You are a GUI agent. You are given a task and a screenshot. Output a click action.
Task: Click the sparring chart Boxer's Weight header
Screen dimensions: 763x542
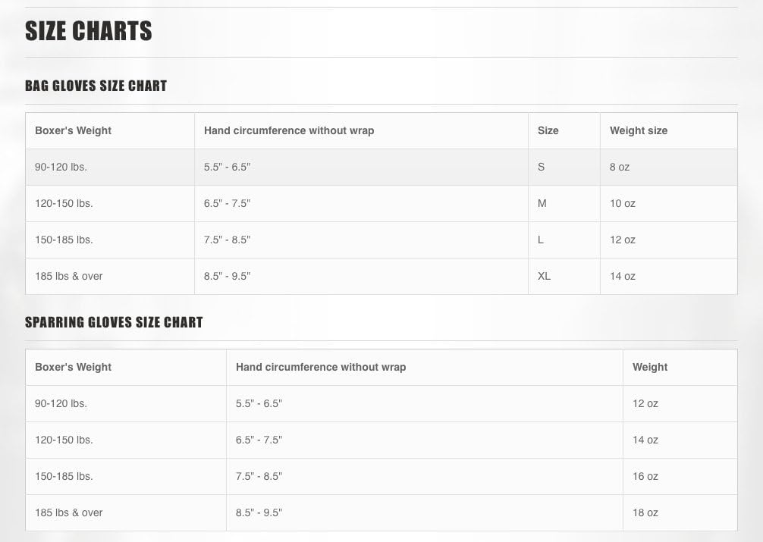tap(73, 367)
